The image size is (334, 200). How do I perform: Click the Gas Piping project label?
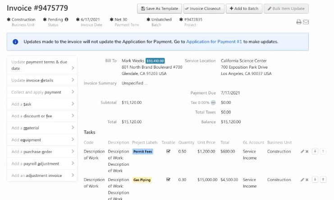click(x=142, y=180)
